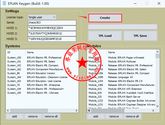
Task: Select Module: EPLAN Multiuser row
Action: tap(121, 61)
